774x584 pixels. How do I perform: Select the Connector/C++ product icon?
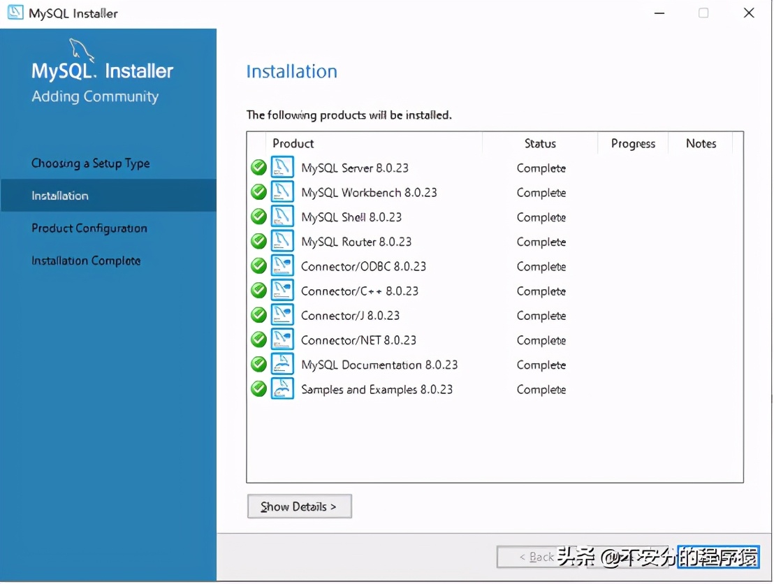click(x=282, y=291)
